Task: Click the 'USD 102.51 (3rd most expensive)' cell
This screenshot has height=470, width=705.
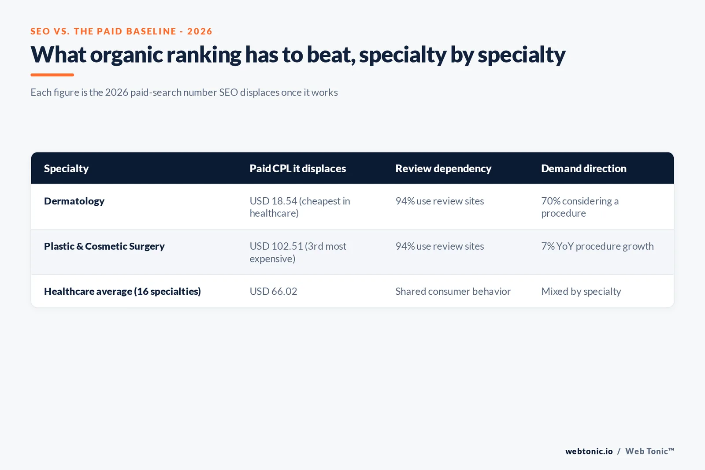Action: pyautogui.click(x=298, y=252)
